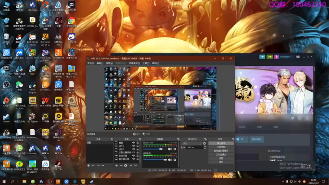Viewport: 329px width, 185px height.
Task: Open the 淡出 transition type dropdown
Action: click(x=192, y=143)
